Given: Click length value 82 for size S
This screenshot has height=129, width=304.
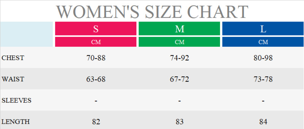Looking at the screenshot, I should coord(96,122).
